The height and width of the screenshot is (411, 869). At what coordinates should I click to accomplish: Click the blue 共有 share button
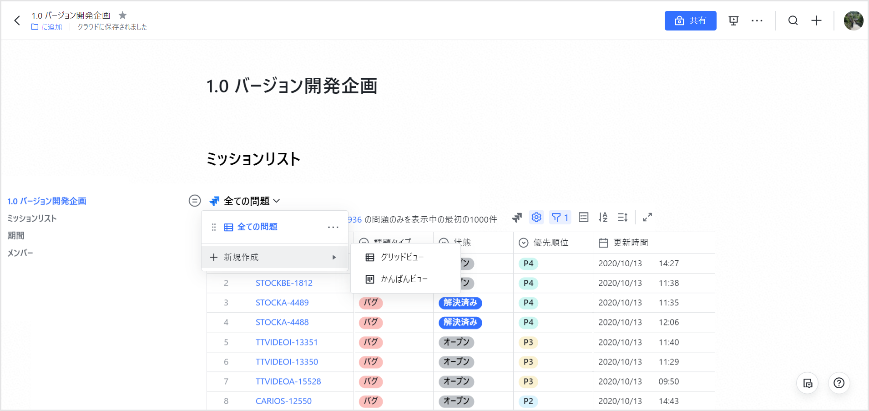coord(690,20)
